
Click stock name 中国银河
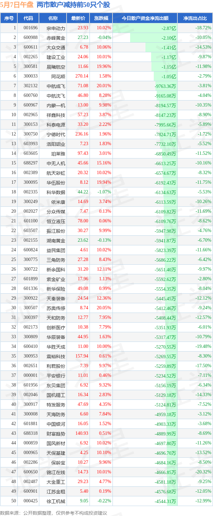pyautogui.click(x=56, y=424)
